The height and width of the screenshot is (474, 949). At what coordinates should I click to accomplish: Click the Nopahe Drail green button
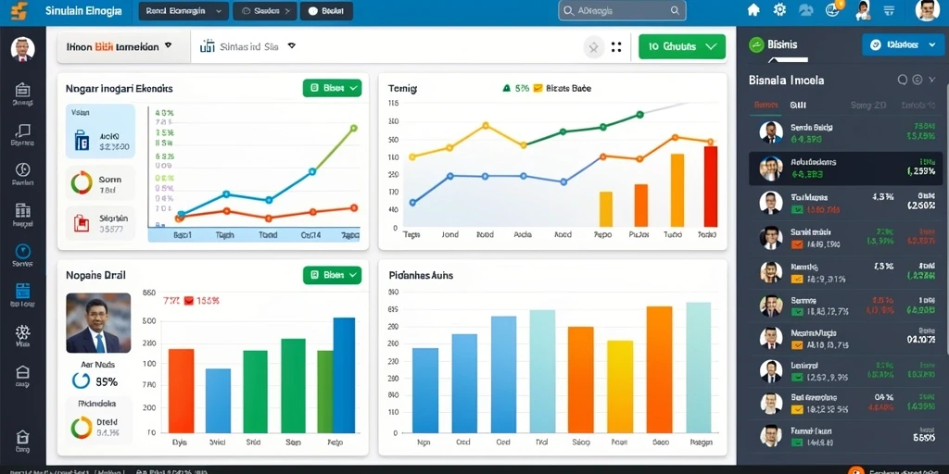coord(332,275)
